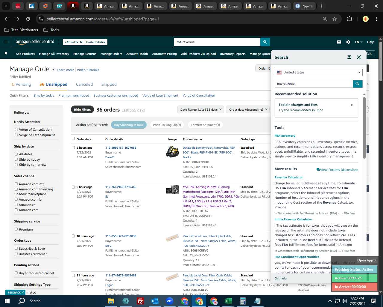Open the Revenue Calculator result link

pyautogui.click(x=289, y=177)
